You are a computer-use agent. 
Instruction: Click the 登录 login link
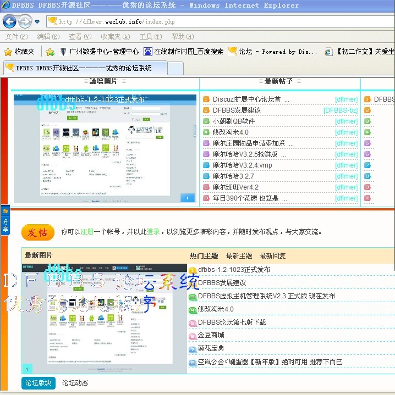coord(153,231)
